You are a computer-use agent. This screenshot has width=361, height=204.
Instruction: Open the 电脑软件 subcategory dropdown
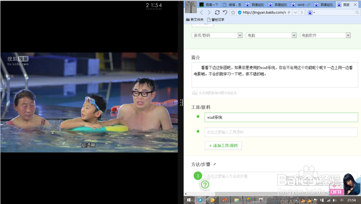click(x=325, y=35)
